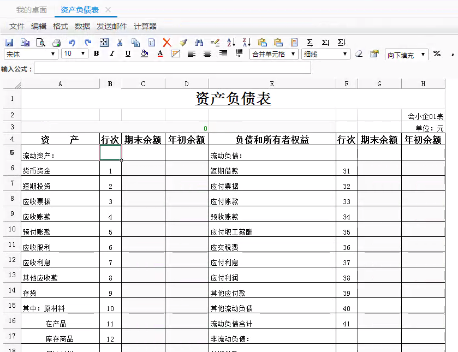This screenshot has height=352, width=458.
Task: Open the 向下填充 fill dropdown
Action: [407, 55]
